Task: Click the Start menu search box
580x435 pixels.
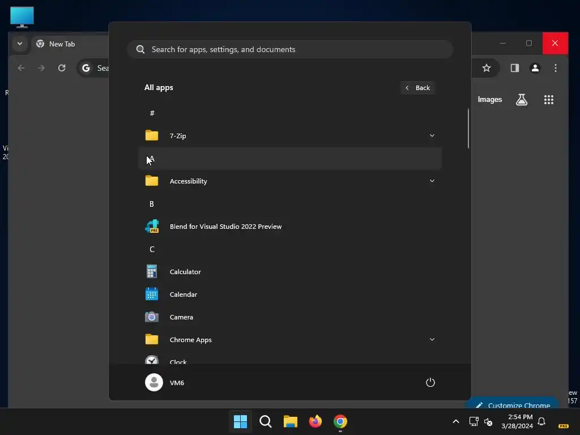Action: point(290,49)
